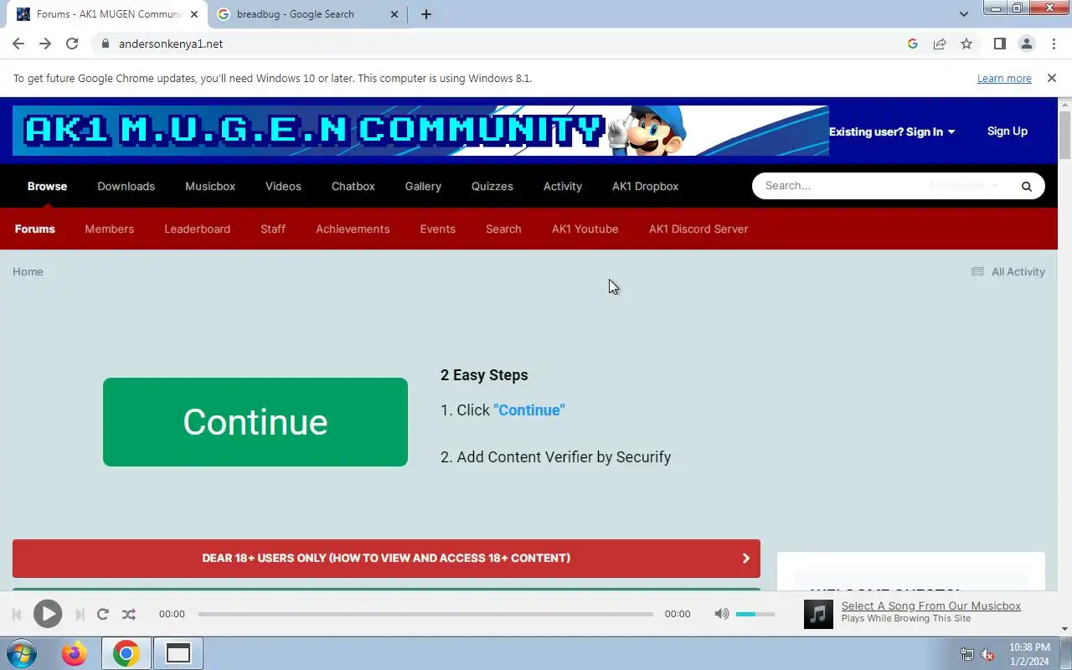Share this page via the share icon

(940, 44)
